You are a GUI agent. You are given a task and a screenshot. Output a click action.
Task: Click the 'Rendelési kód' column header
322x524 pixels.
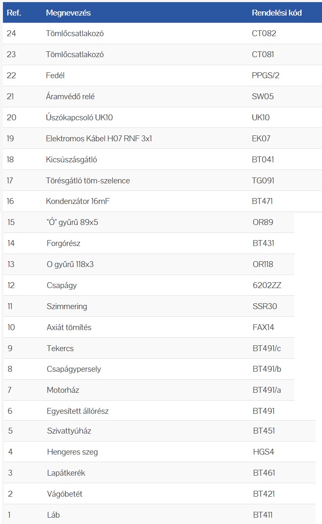(277, 13)
